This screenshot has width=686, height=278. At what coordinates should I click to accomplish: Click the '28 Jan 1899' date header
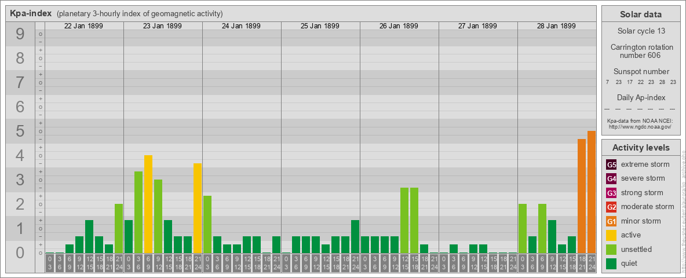tap(556, 26)
